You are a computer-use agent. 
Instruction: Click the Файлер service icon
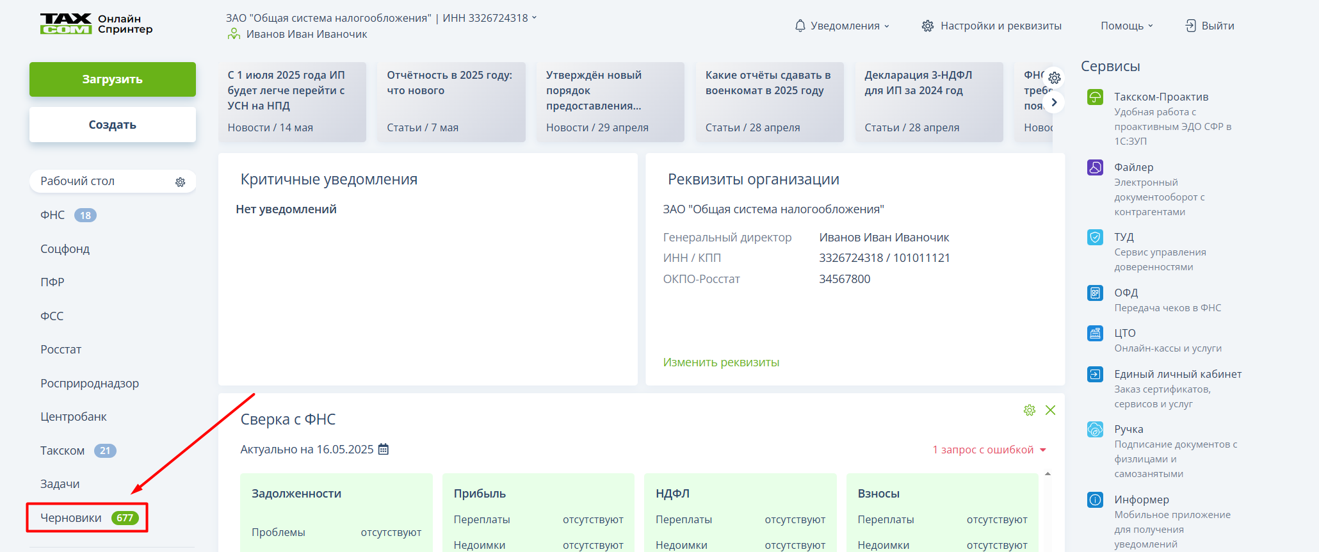click(1095, 168)
